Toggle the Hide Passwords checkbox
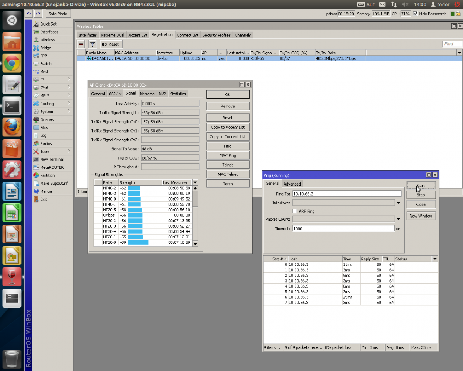 pos(415,14)
